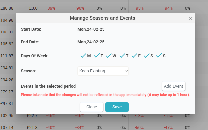Click the £22.7 cell in the background table
Image resolution: width=208 pixels, height=130 pixels.
point(32,116)
